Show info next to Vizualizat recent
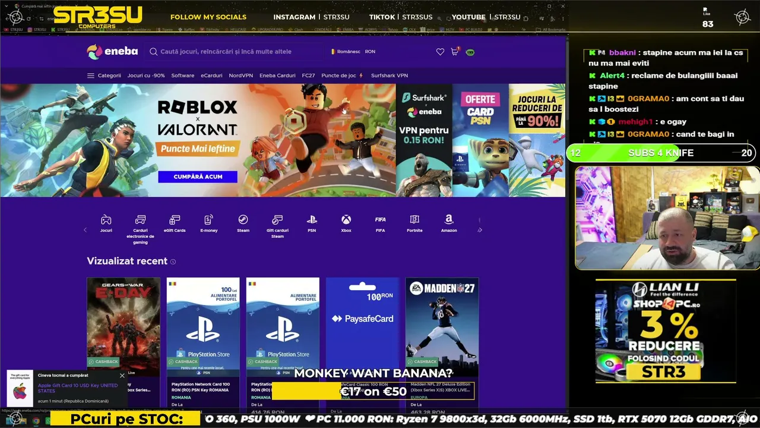The width and height of the screenshot is (760, 428). [173, 262]
